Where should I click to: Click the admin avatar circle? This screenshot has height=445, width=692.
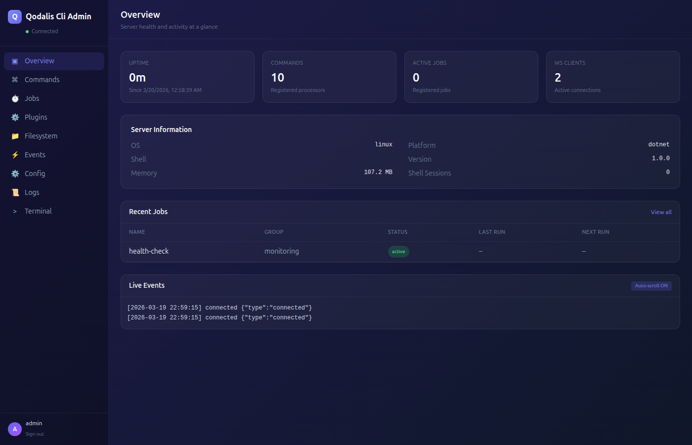[x=15, y=429]
